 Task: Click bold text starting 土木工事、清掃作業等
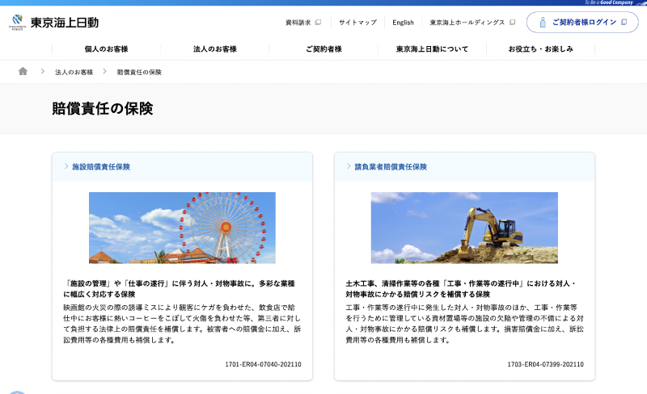[460, 289]
